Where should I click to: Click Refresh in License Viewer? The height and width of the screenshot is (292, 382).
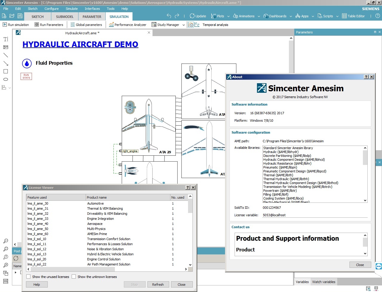(x=158, y=285)
